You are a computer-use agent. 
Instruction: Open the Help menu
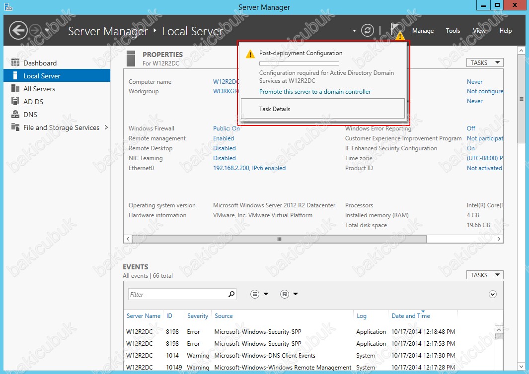pyautogui.click(x=505, y=31)
